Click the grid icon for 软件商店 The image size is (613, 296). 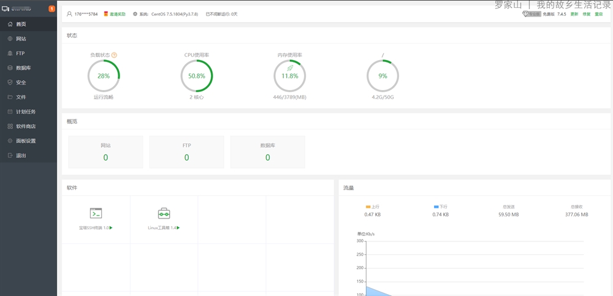click(10, 126)
